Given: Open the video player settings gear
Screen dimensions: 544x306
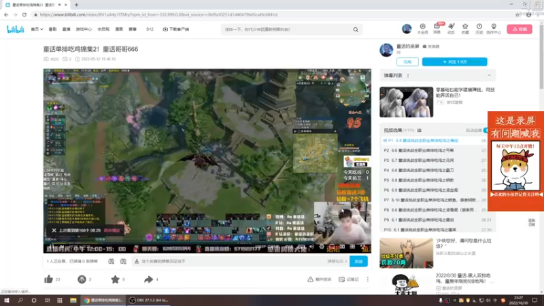Looking at the screenshot, I should point(322,247).
